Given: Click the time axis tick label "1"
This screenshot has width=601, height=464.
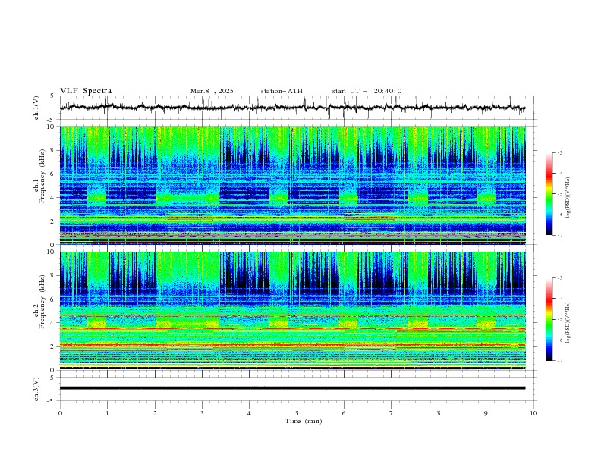Looking at the screenshot, I should click(107, 413).
